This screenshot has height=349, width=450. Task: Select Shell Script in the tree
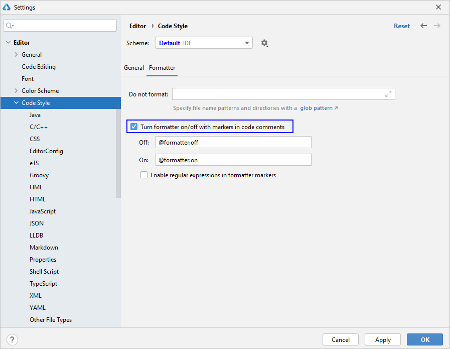click(44, 272)
